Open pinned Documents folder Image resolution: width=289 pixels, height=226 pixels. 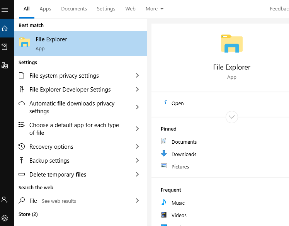point(184,142)
